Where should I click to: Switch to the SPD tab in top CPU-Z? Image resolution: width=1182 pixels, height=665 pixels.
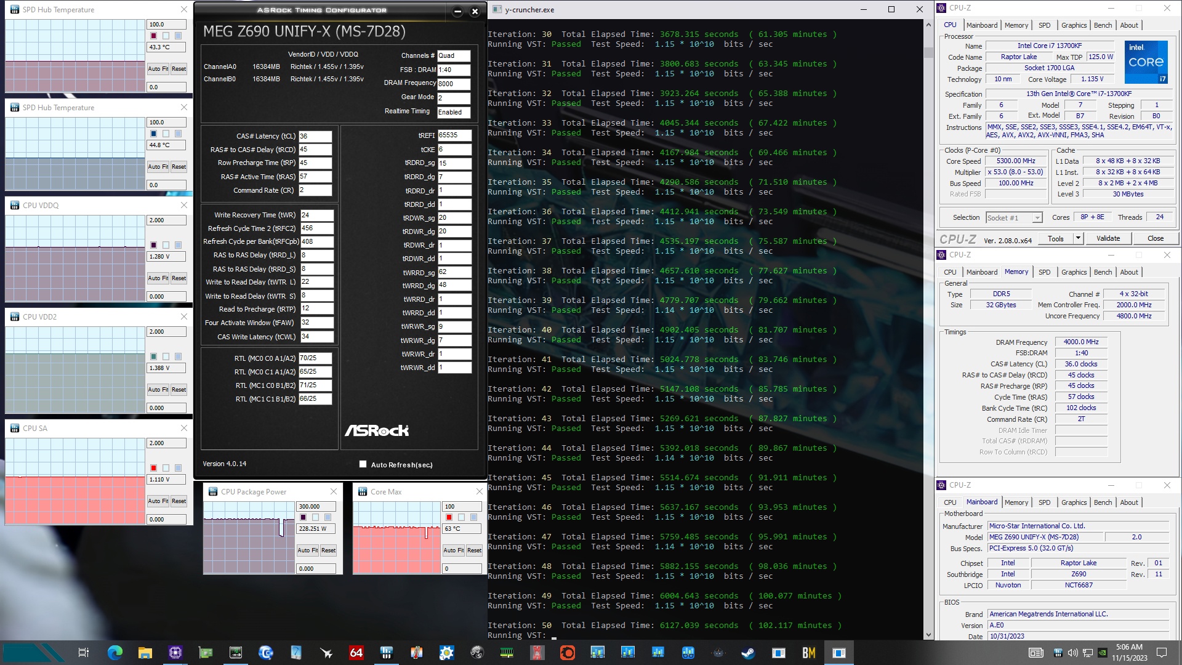click(x=1044, y=25)
